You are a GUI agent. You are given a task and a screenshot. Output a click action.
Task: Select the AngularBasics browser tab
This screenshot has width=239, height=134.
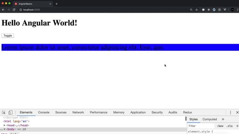click(x=33, y=4)
